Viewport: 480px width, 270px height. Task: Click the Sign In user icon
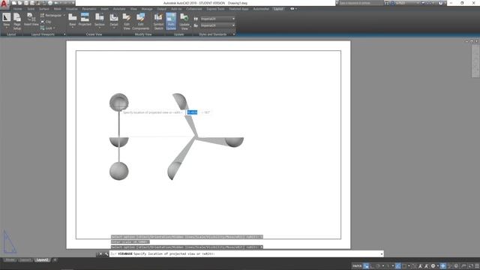point(393,3)
